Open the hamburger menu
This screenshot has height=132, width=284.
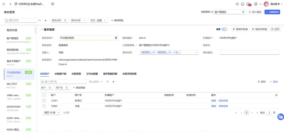(4, 4)
